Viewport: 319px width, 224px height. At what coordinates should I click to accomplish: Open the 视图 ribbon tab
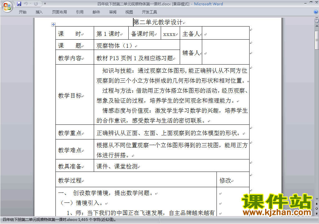click(x=129, y=12)
